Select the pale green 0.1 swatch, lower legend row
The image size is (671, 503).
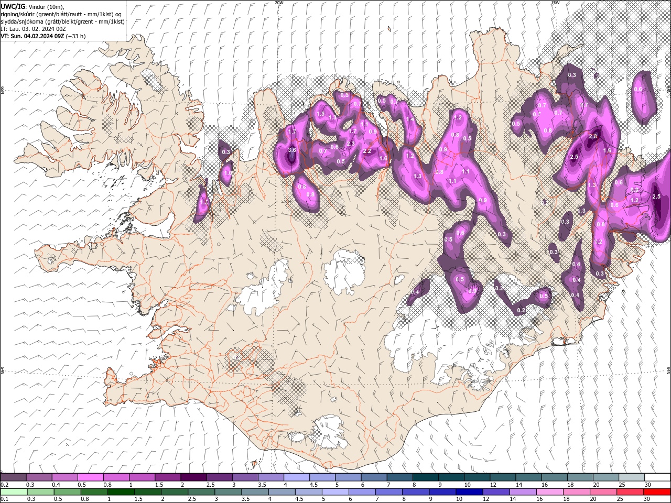[14, 492]
